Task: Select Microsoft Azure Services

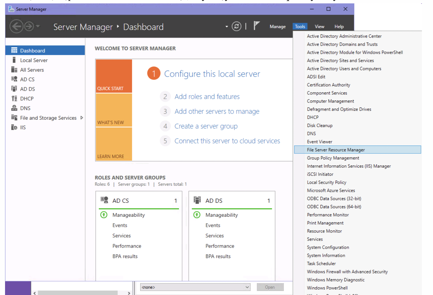Action: 358,191
